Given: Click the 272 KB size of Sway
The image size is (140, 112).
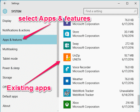Looking at the screenshot, I should [x=129, y=44].
